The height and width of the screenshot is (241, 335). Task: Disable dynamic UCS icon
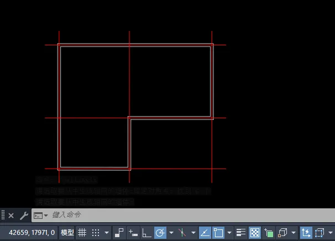coord(306,233)
